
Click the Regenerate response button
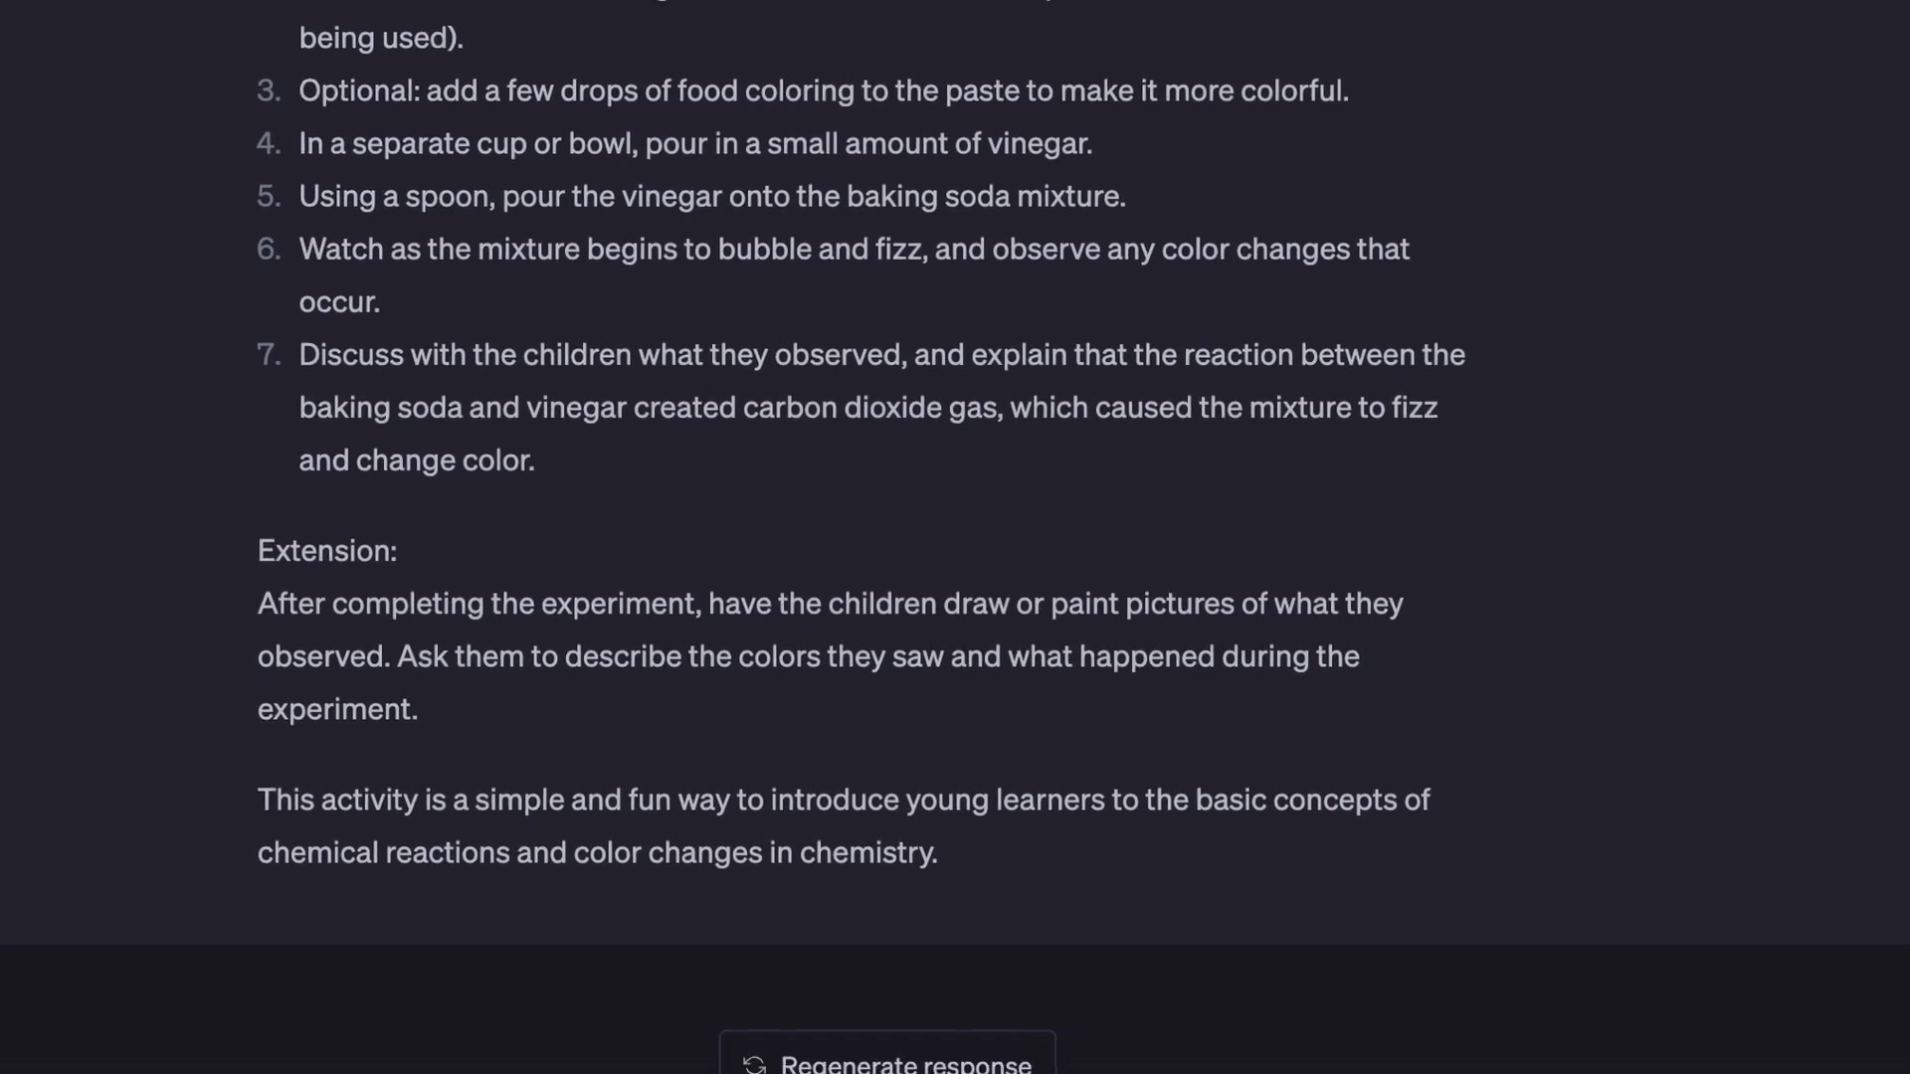pyautogui.click(x=886, y=1053)
